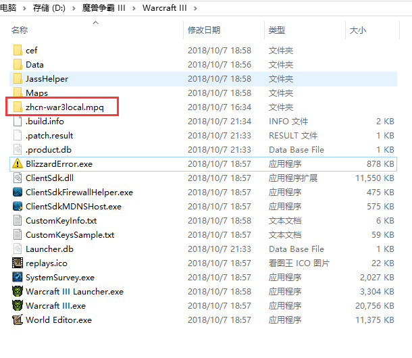412x358 pixels.
Task: Click the 11,550 KB size cell
Action: (x=375, y=178)
